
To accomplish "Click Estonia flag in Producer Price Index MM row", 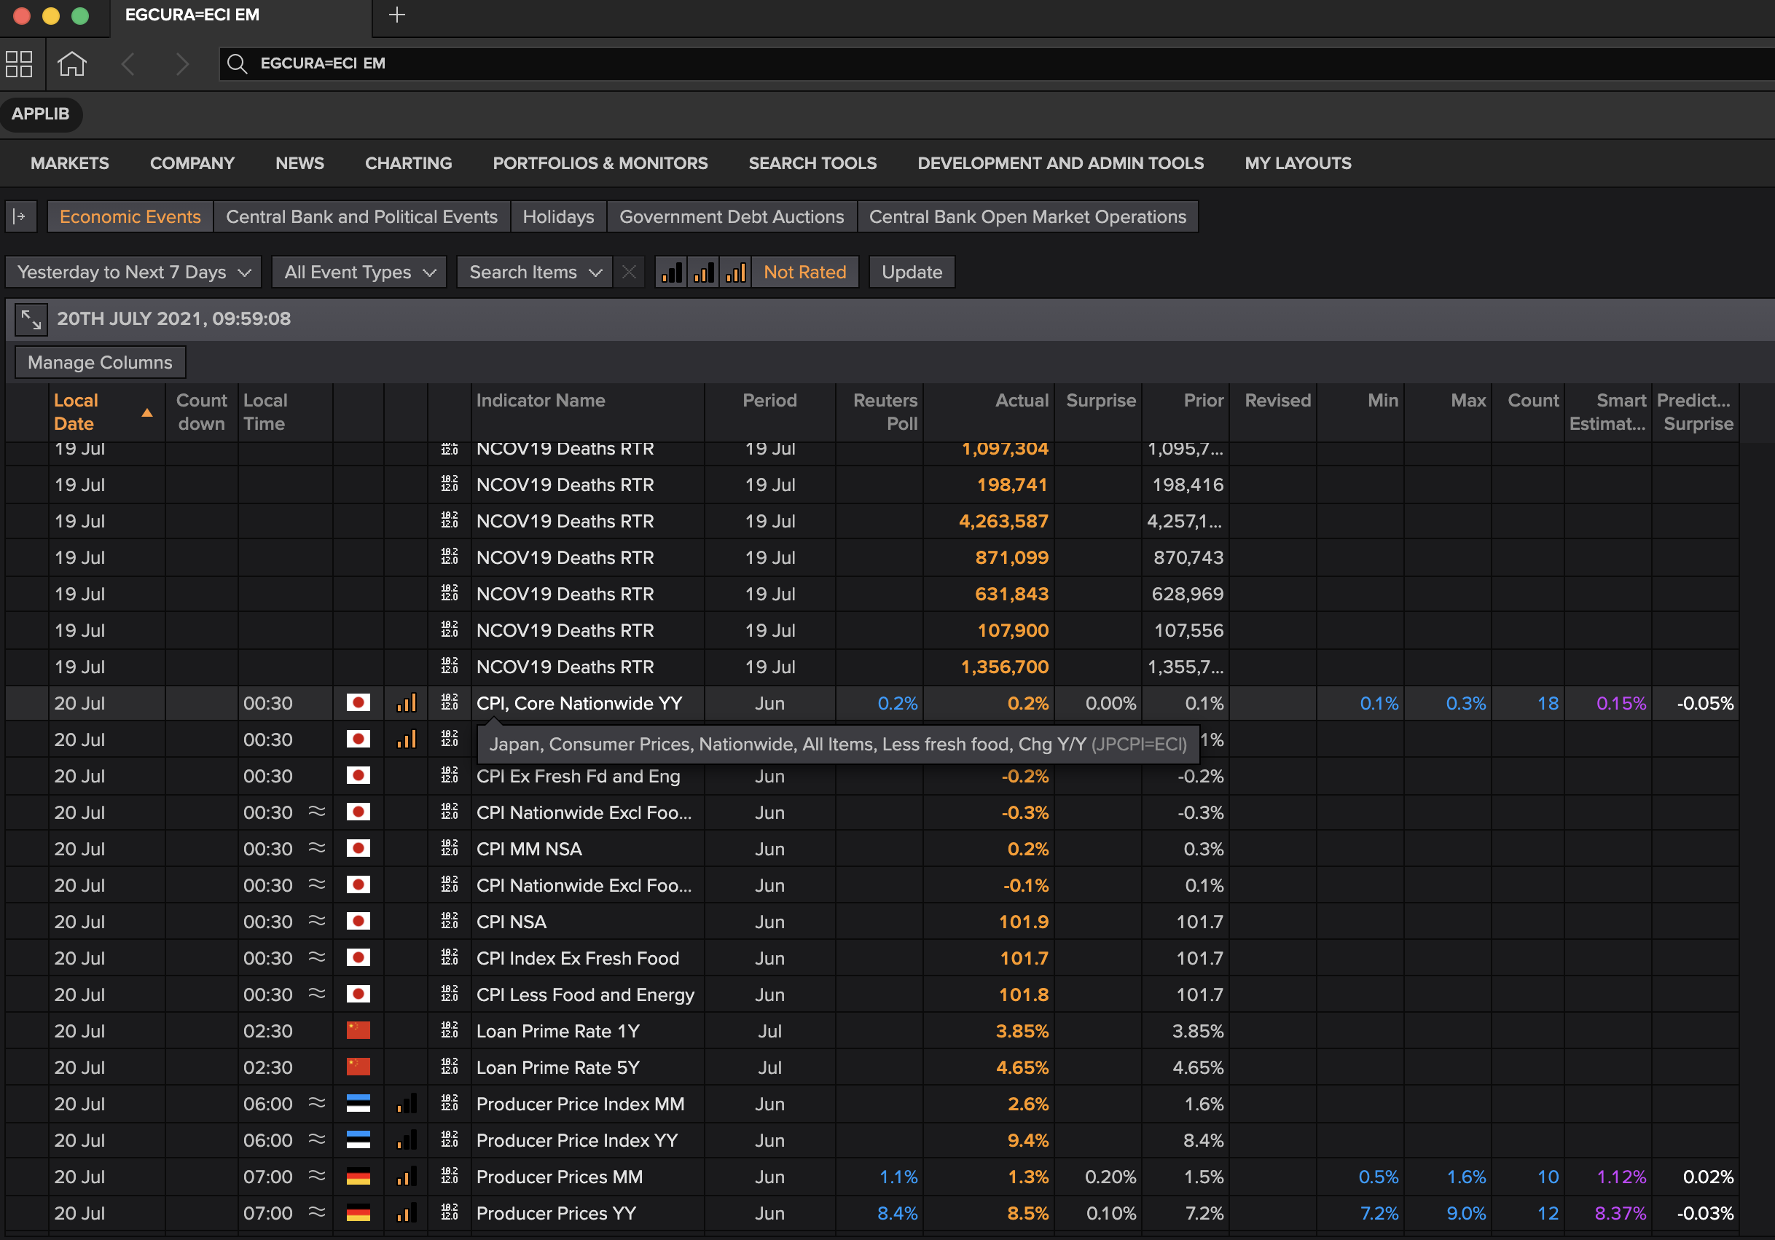I will coord(358,1103).
